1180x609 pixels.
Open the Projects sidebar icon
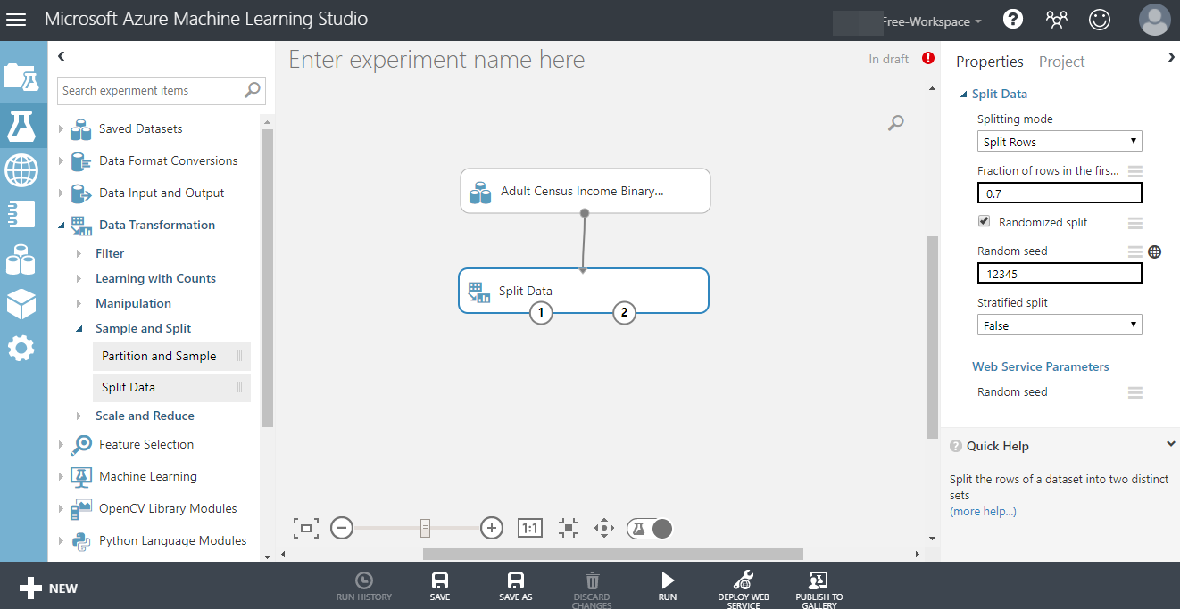[21, 77]
